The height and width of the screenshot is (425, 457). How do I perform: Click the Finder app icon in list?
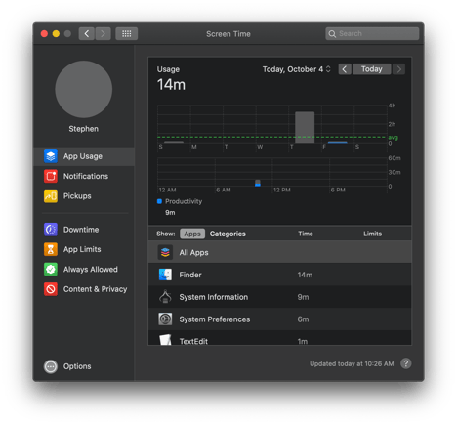click(165, 275)
